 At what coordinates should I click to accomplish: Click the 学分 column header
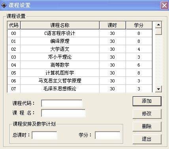click(x=139, y=25)
